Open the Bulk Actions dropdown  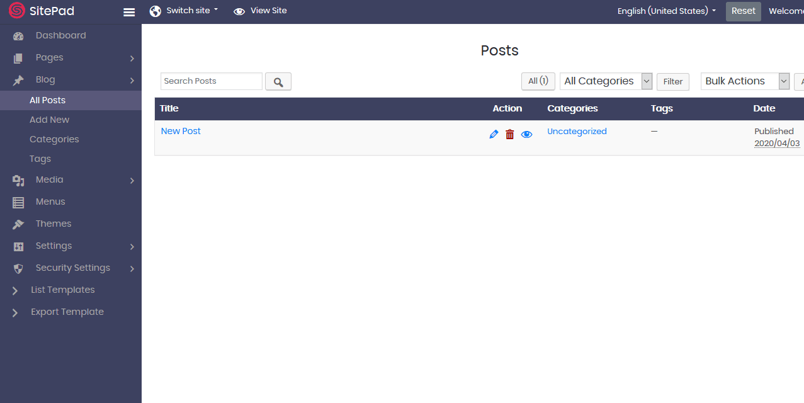(744, 81)
